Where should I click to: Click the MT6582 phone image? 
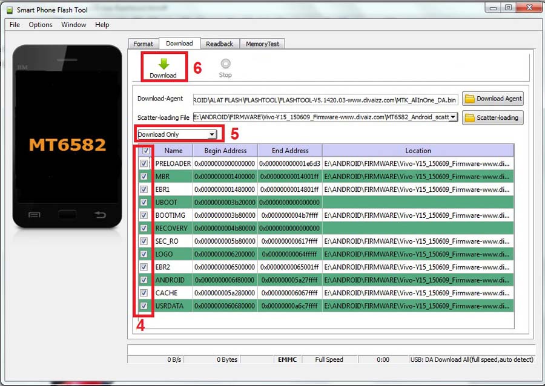click(x=67, y=137)
